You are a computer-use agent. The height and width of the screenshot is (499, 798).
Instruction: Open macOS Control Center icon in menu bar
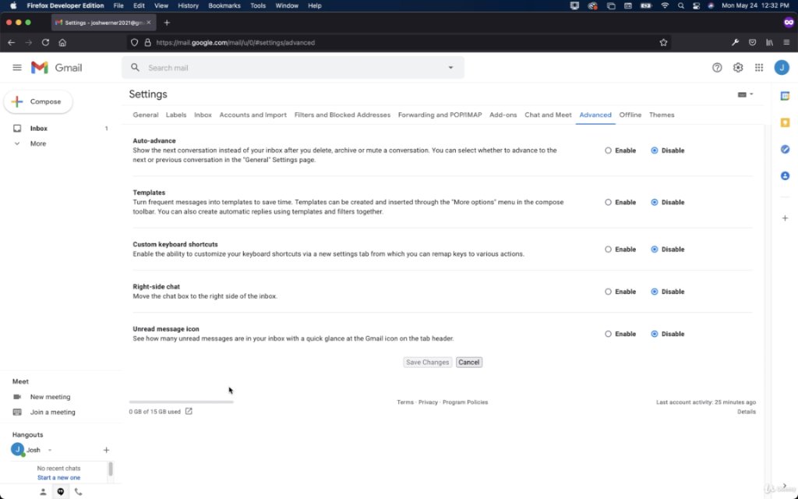click(696, 5)
